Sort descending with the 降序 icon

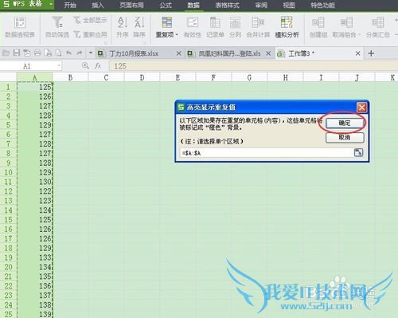click(x=139, y=22)
